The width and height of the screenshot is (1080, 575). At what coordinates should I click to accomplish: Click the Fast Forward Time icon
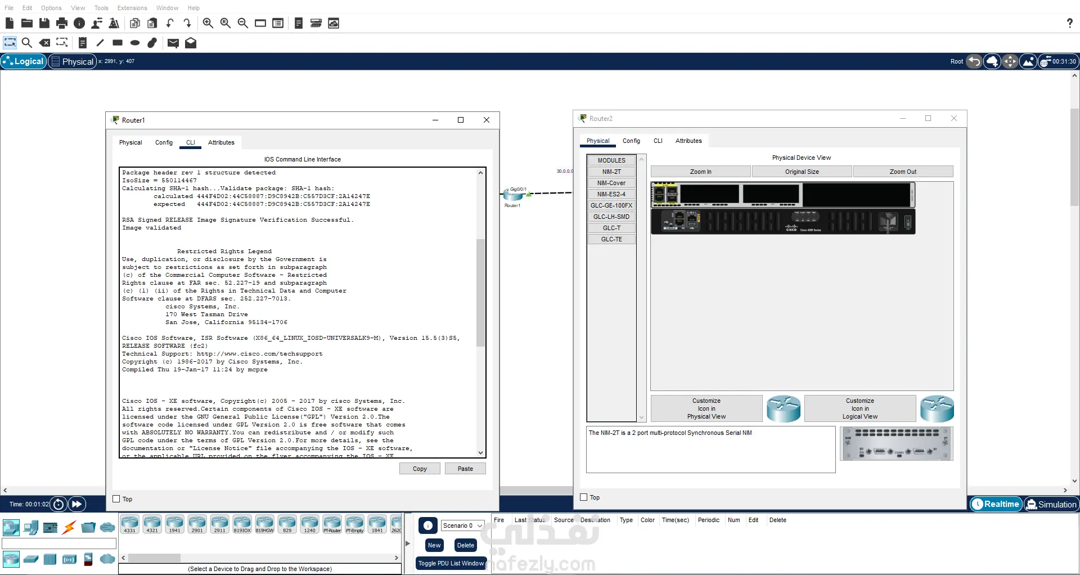pyautogui.click(x=77, y=504)
